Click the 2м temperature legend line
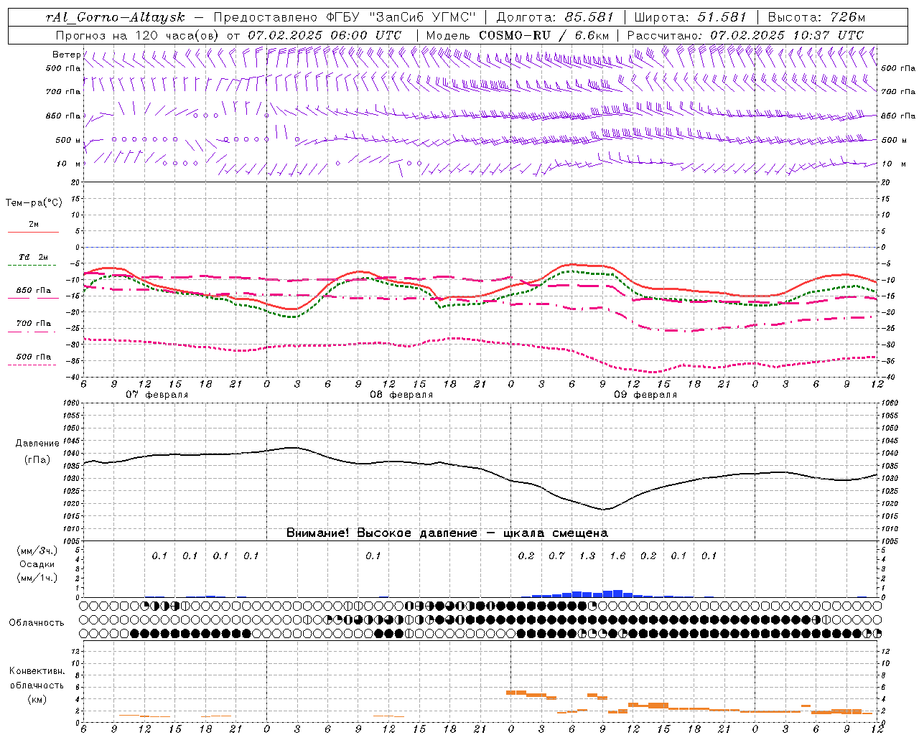Screen dimensions: 919x735 33,232
